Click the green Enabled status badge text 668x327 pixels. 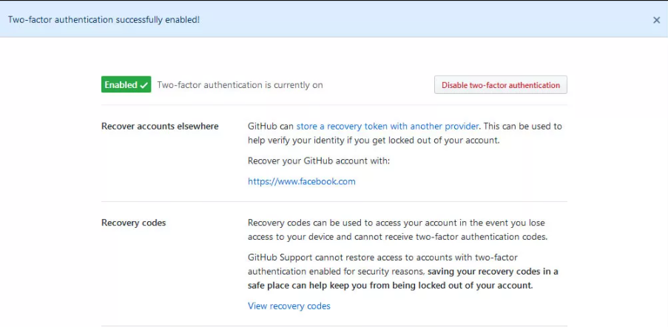click(121, 85)
